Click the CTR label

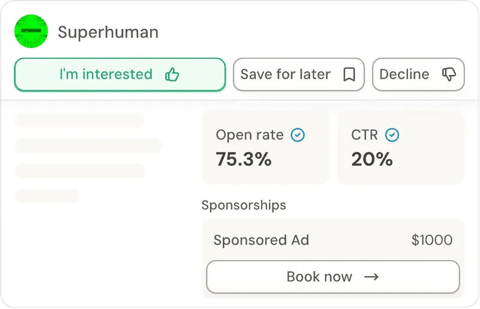(x=364, y=135)
